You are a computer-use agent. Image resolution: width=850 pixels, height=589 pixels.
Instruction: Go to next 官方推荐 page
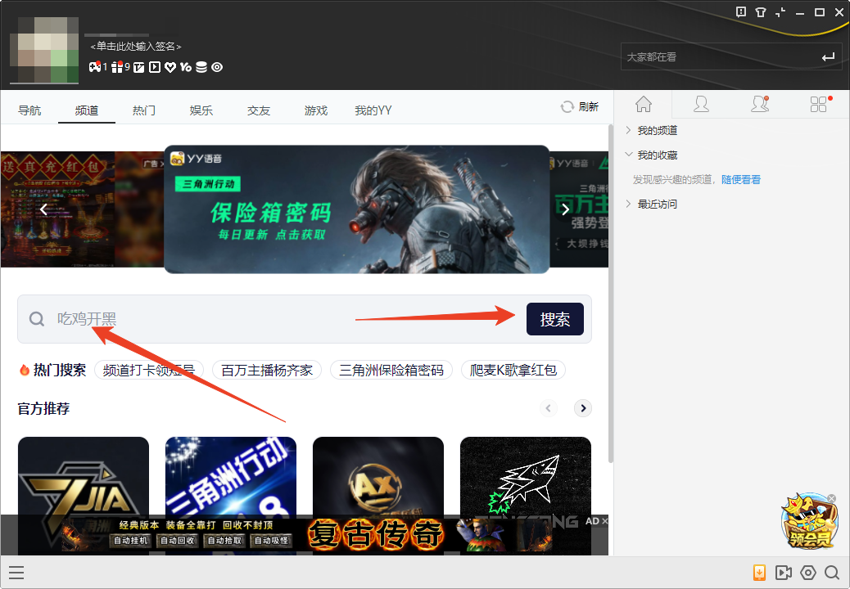(583, 408)
